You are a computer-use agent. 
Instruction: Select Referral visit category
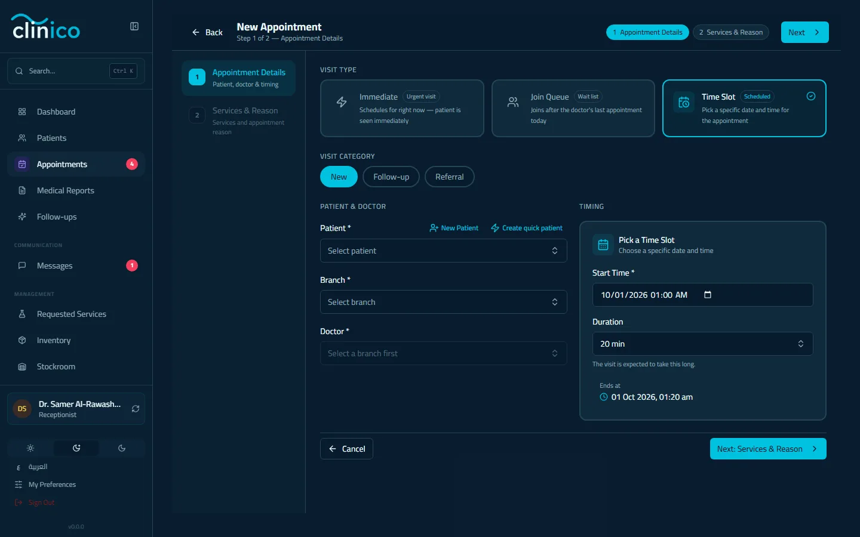pos(449,177)
